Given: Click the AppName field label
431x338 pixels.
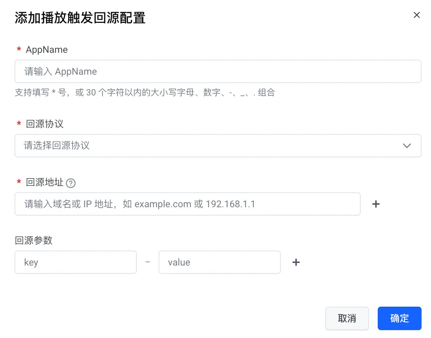Looking at the screenshot, I should pyautogui.click(x=47, y=50).
